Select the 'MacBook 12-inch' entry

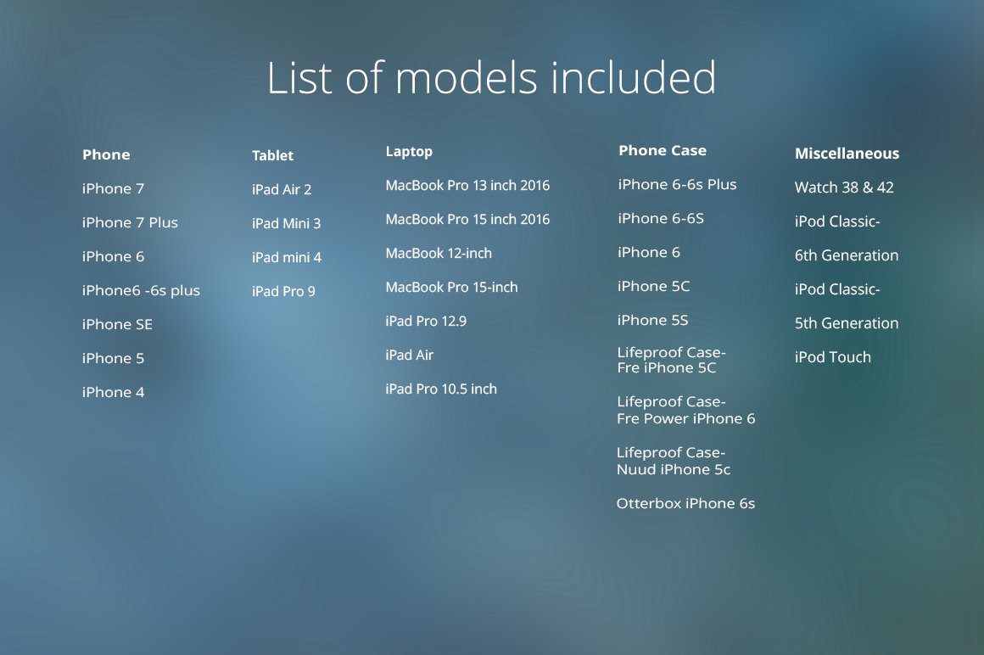pos(439,254)
